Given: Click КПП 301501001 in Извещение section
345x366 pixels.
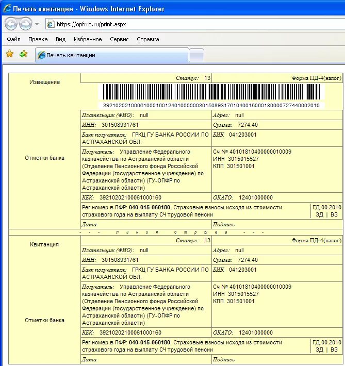Looking at the screenshot, I should [234, 166].
